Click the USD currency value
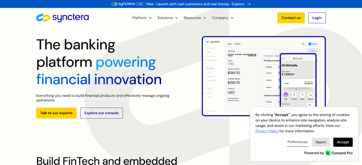Image resolution: width=362 pixels, height=165 pixels. pyautogui.click(x=231, y=92)
